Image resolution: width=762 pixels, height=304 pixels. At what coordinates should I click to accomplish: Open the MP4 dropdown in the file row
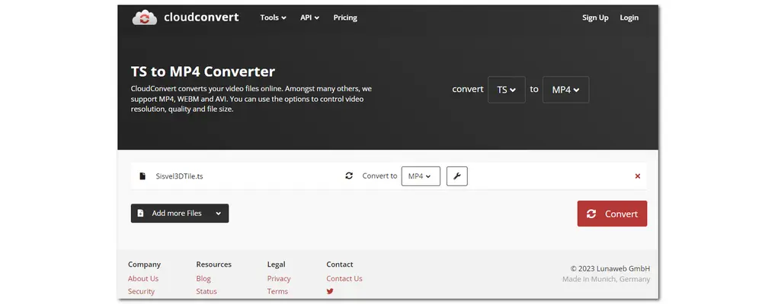pyautogui.click(x=421, y=176)
